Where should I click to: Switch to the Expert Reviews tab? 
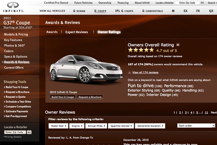pyautogui.click(x=77, y=32)
